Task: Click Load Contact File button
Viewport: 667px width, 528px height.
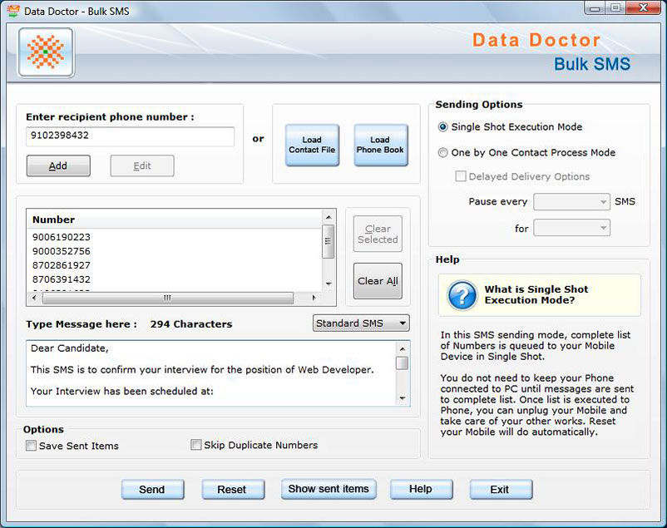Action: point(312,145)
